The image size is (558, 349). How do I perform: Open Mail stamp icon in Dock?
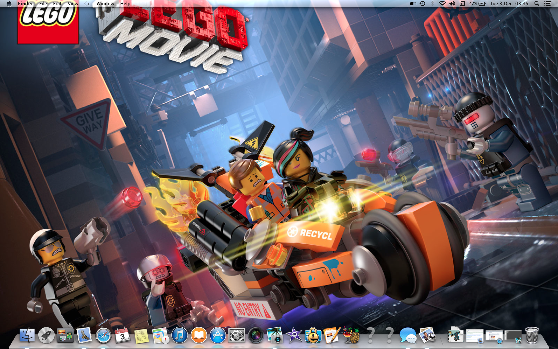tap(84, 335)
